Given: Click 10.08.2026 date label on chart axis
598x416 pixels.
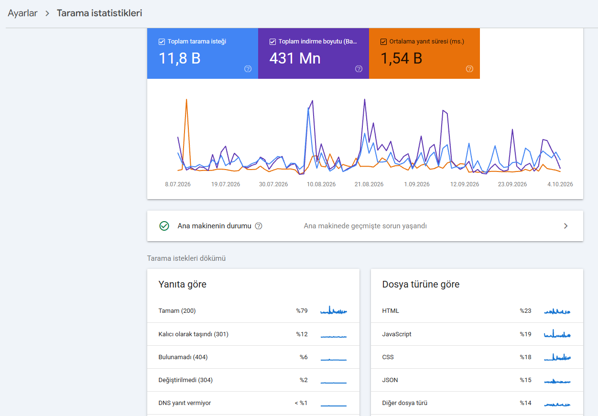Looking at the screenshot, I should [x=321, y=184].
